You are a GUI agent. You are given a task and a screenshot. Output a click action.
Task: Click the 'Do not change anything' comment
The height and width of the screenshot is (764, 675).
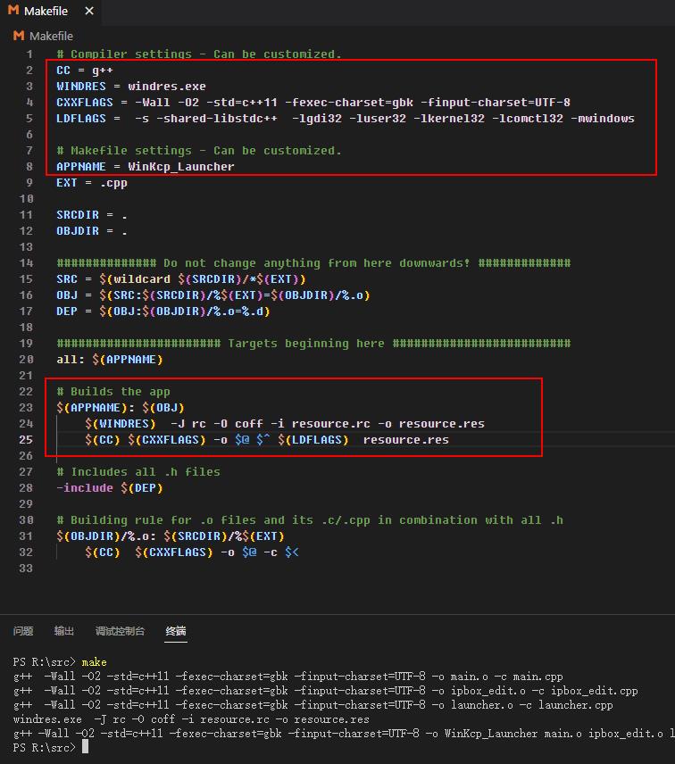[313, 263]
